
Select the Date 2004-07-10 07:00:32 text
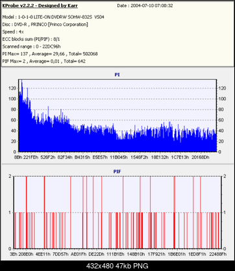click(145, 6)
